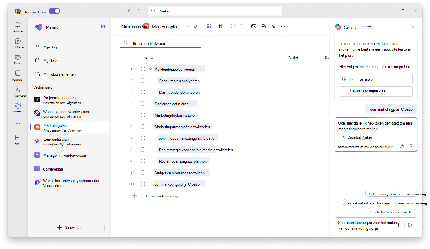Open the Apps store icon

(18, 139)
